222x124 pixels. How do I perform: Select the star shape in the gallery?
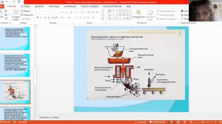(x=127, y=18)
